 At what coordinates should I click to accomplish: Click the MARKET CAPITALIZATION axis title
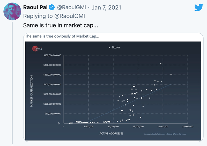pyautogui.click(x=32, y=91)
